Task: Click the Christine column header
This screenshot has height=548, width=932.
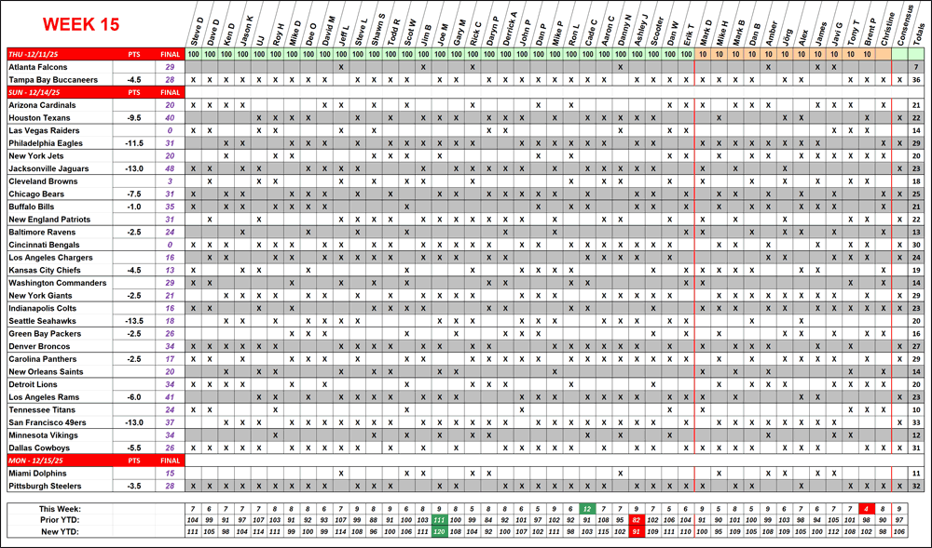Action: click(883, 30)
